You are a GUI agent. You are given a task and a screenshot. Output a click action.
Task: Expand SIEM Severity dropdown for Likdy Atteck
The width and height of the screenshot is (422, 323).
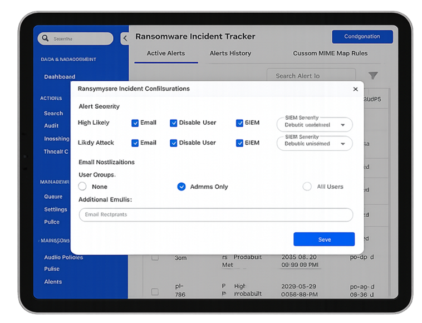click(x=315, y=144)
